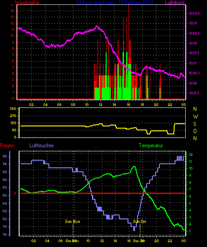Click the 360 degree axis label
Screen dimensions: 207x247
click(x=13, y=109)
